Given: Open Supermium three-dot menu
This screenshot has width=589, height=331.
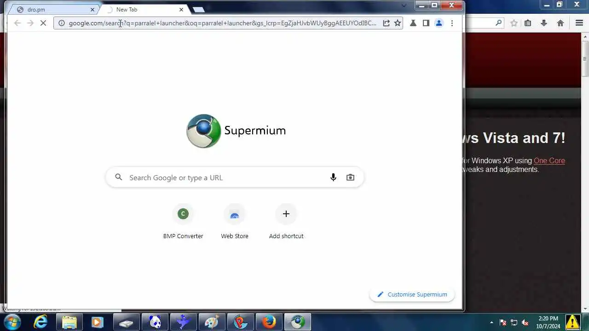Looking at the screenshot, I should point(452,23).
